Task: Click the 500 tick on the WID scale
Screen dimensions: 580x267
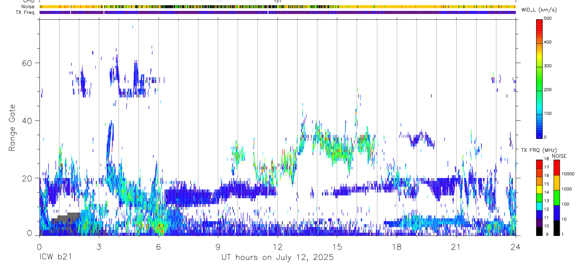Action: 548,19
